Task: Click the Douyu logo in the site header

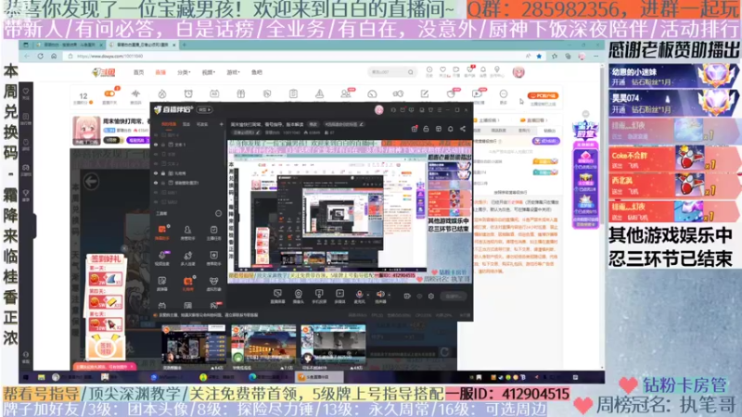Action: pos(104,72)
